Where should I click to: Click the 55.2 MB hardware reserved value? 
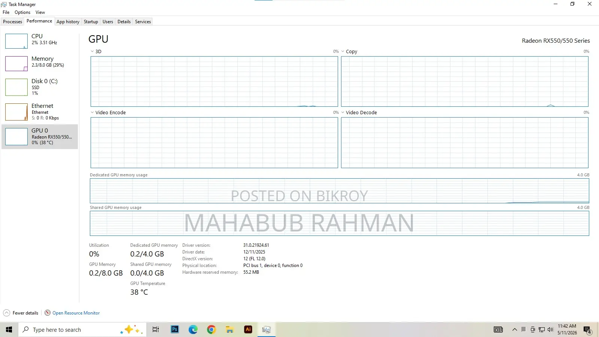click(x=251, y=272)
